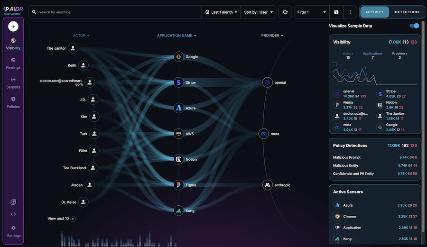Viewport: 427px width, 247px height.
Task: Switch to the ACTIVITY tab
Action: [x=374, y=12]
